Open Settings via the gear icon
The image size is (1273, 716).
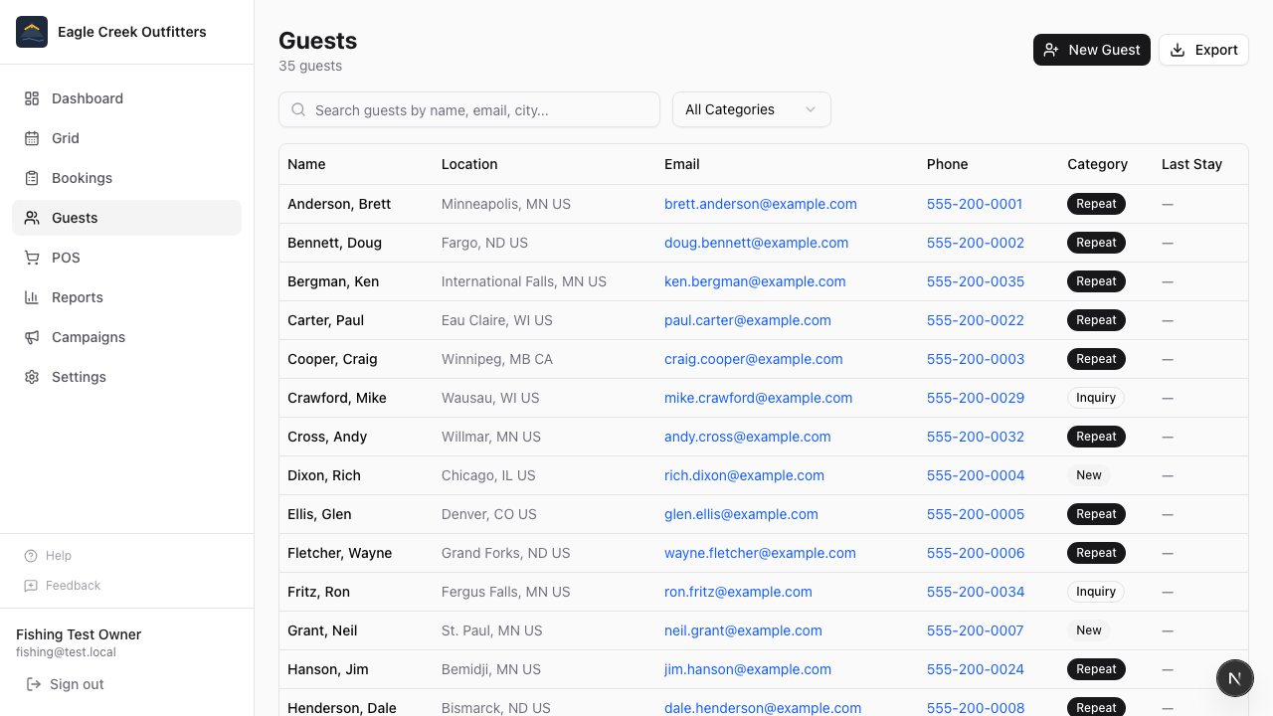coord(32,377)
